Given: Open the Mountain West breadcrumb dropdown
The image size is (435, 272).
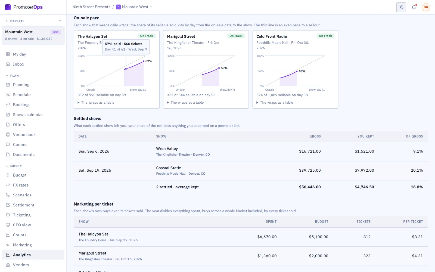Looking at the screenshot, I should point(134,7).
